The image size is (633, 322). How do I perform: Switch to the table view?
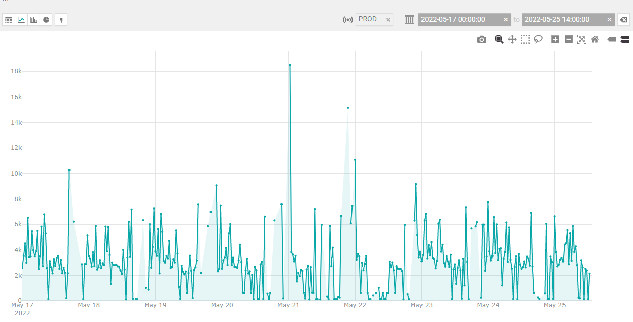click(8, 19)
